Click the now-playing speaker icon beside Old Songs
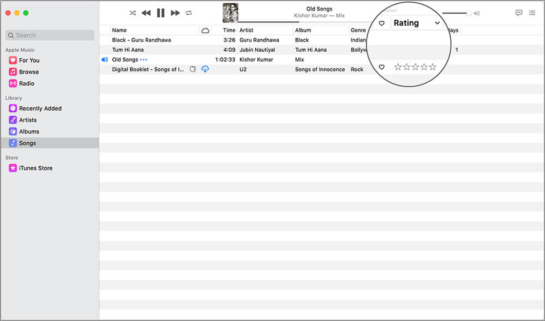 point(104,59)
